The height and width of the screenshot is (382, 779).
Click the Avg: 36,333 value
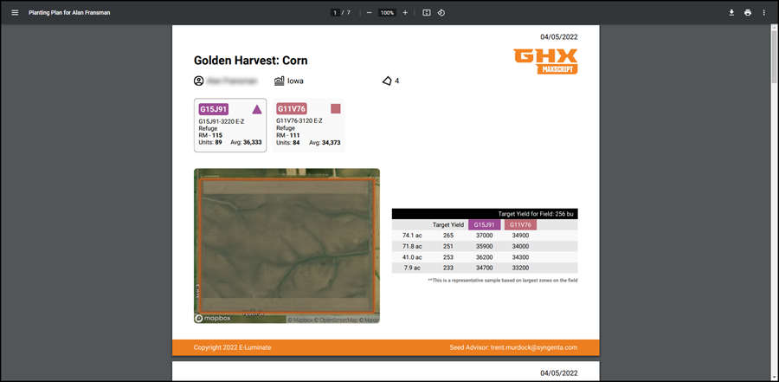click(247, 143)
